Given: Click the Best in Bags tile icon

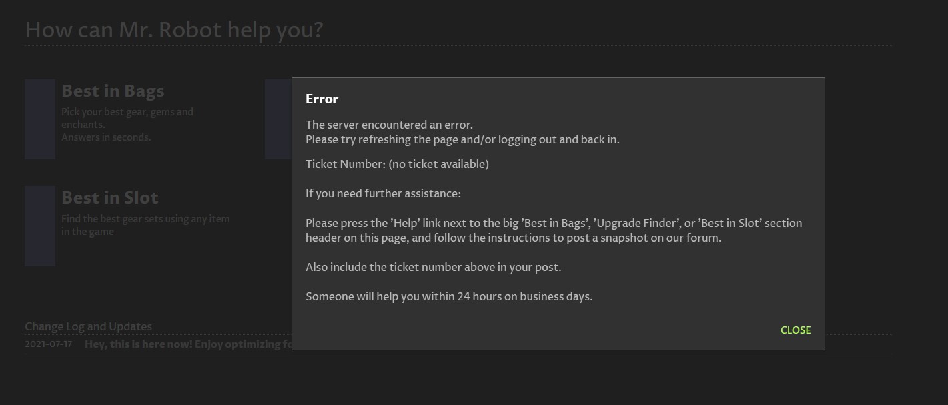Looking at the screenshot, I should point(40,119).
